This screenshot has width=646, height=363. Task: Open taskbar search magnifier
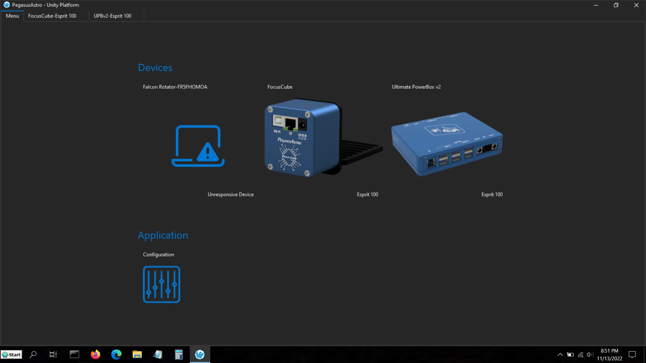(33, 354)
